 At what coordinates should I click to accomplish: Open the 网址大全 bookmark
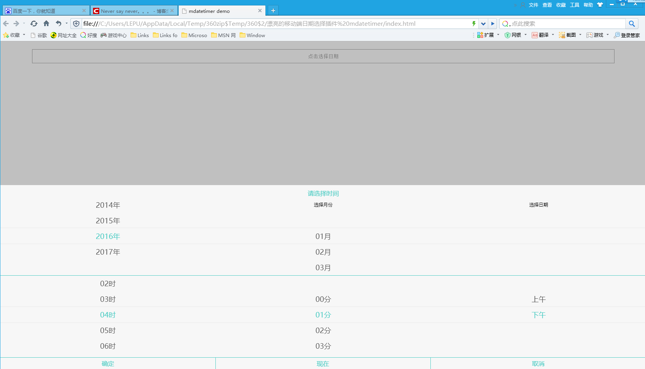64,35
